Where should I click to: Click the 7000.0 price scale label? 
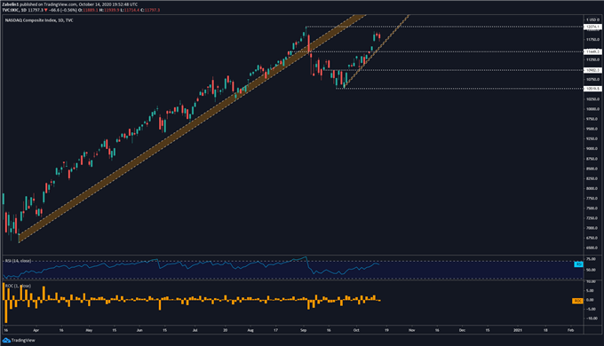coord(592,228)
